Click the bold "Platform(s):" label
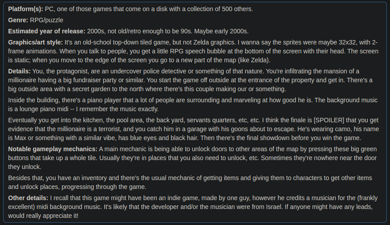390x225 pixels. (x=26, y=9)
